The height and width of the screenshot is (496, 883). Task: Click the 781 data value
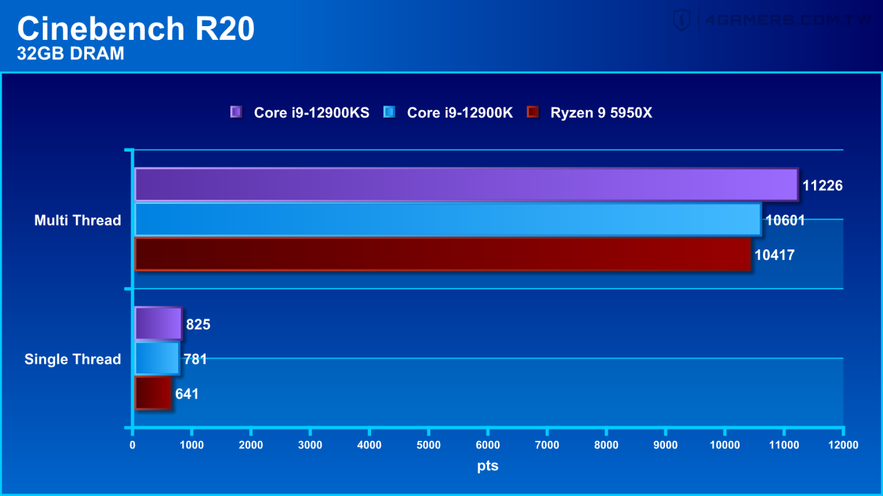(x=195, y=359)
